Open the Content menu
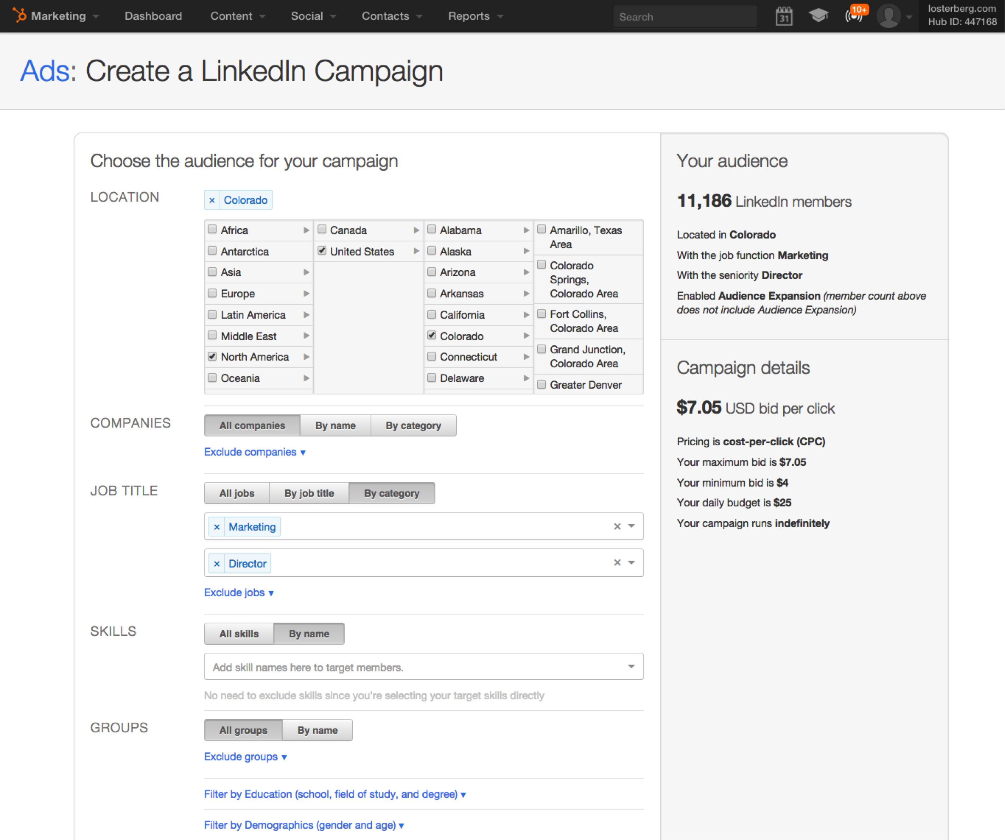The height and width of the screenshot is (840, 1005). [x=238, y=16]
